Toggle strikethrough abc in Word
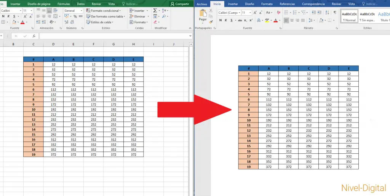This screenshot has width=390, height=196. 240,21
